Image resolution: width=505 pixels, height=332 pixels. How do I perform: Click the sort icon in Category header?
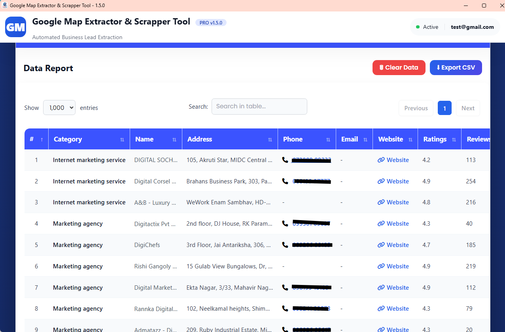tap(122, 140)
